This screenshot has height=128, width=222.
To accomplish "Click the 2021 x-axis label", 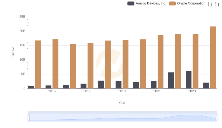I will pyautogui.click(x=157, y=91).
